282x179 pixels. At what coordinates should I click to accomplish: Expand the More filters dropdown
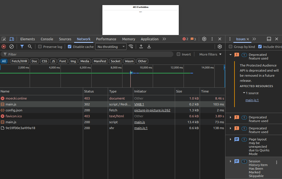[210, 54]
